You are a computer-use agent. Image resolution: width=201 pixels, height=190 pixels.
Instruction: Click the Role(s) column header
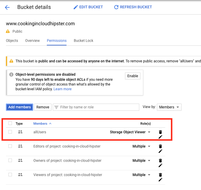point(146,123)
